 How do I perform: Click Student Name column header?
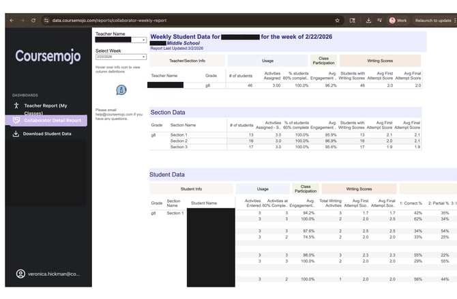click(x=204, y=203)
